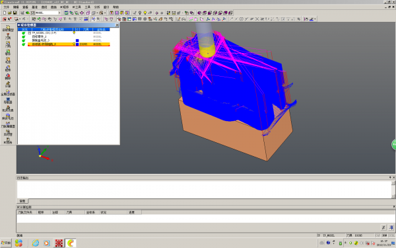
Task: Collapse the TP_MODEL tree node
Action: [29, 33]
